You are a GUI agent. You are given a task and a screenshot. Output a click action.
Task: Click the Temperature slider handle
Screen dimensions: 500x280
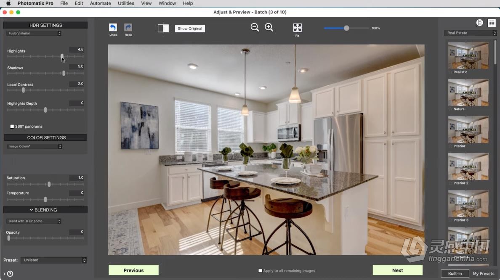pyautogui.click(x=45, y=199)
